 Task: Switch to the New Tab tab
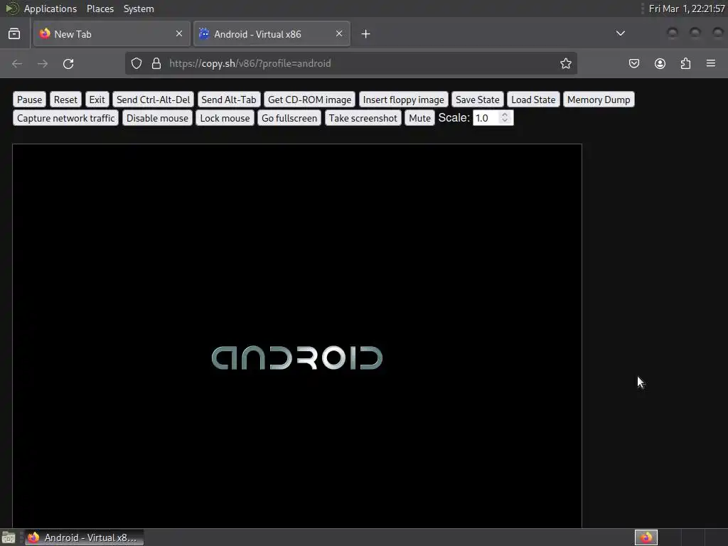(x=112, y=34)
